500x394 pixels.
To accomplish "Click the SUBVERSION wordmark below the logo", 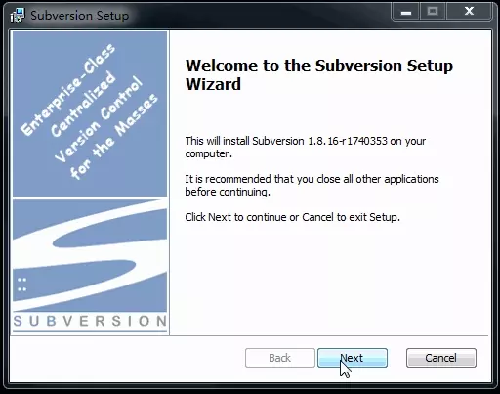I will point(90,321).
